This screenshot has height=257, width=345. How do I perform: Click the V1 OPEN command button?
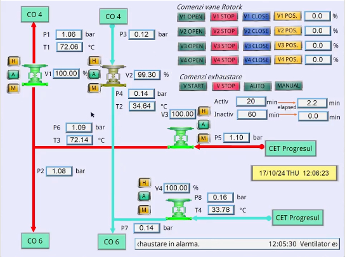click(x=191, y=16)
